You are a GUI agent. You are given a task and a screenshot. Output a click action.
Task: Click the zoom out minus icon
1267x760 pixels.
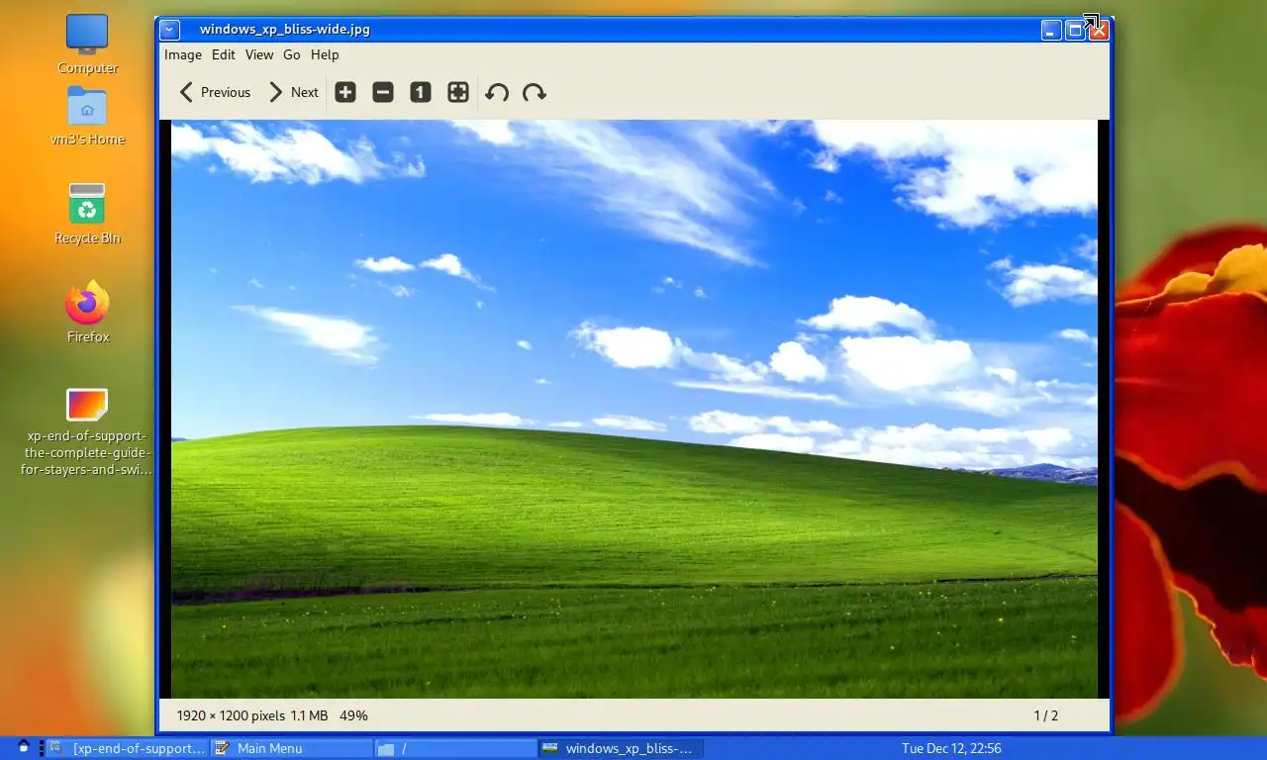382,92
